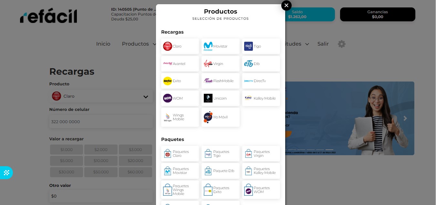
Task: Open Paquetes Movistar product
Action: pyautogui.click(x=180, y=171)
